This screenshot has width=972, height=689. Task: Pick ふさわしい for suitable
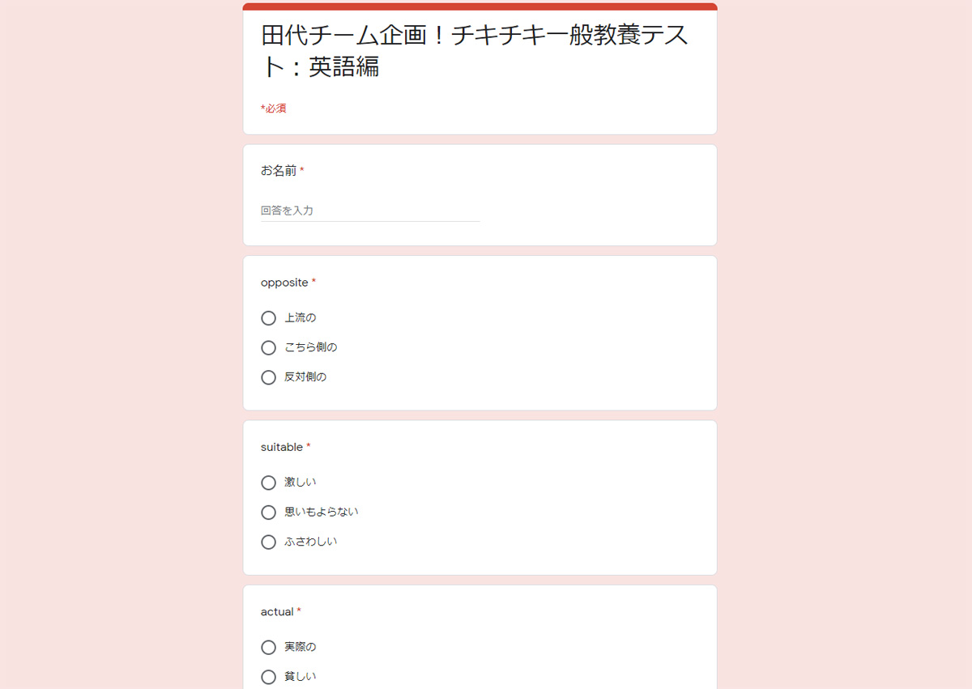pos(269,542)
